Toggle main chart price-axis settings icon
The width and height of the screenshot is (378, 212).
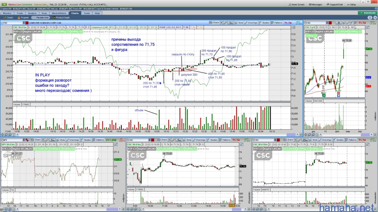coord(294,28)
